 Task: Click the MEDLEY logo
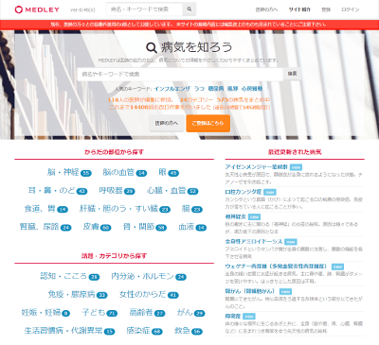37,9
